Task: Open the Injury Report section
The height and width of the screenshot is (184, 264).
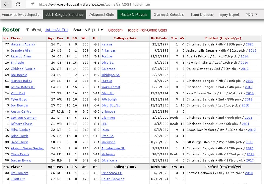Action: [229, 15]
